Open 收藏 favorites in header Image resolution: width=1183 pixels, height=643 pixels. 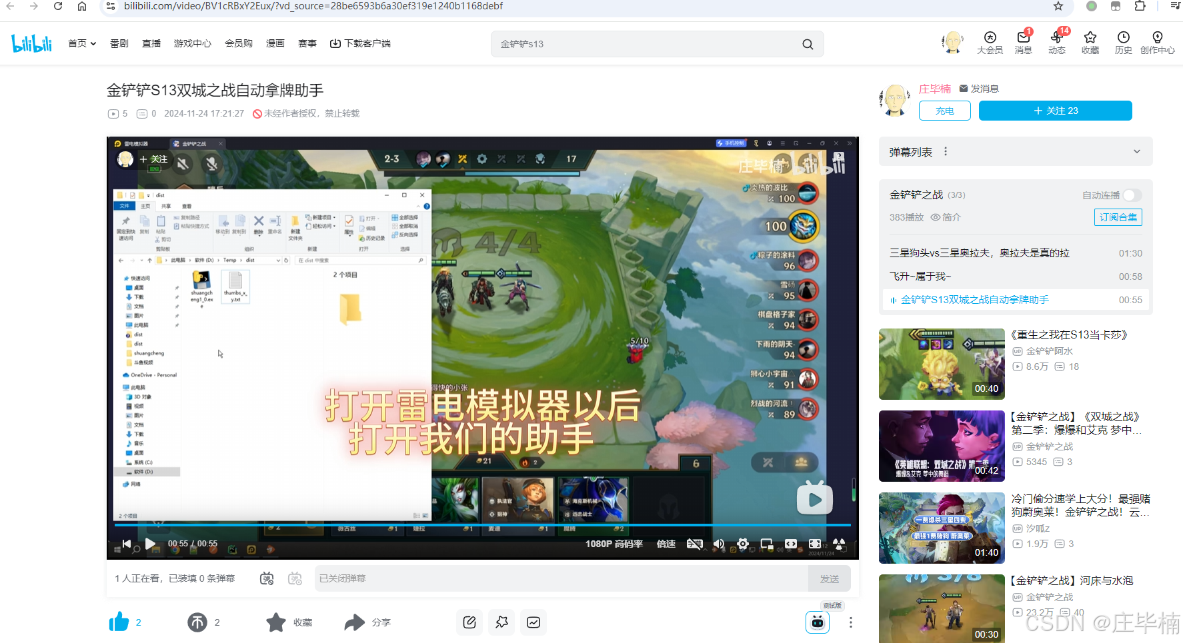pos(1090,43)
